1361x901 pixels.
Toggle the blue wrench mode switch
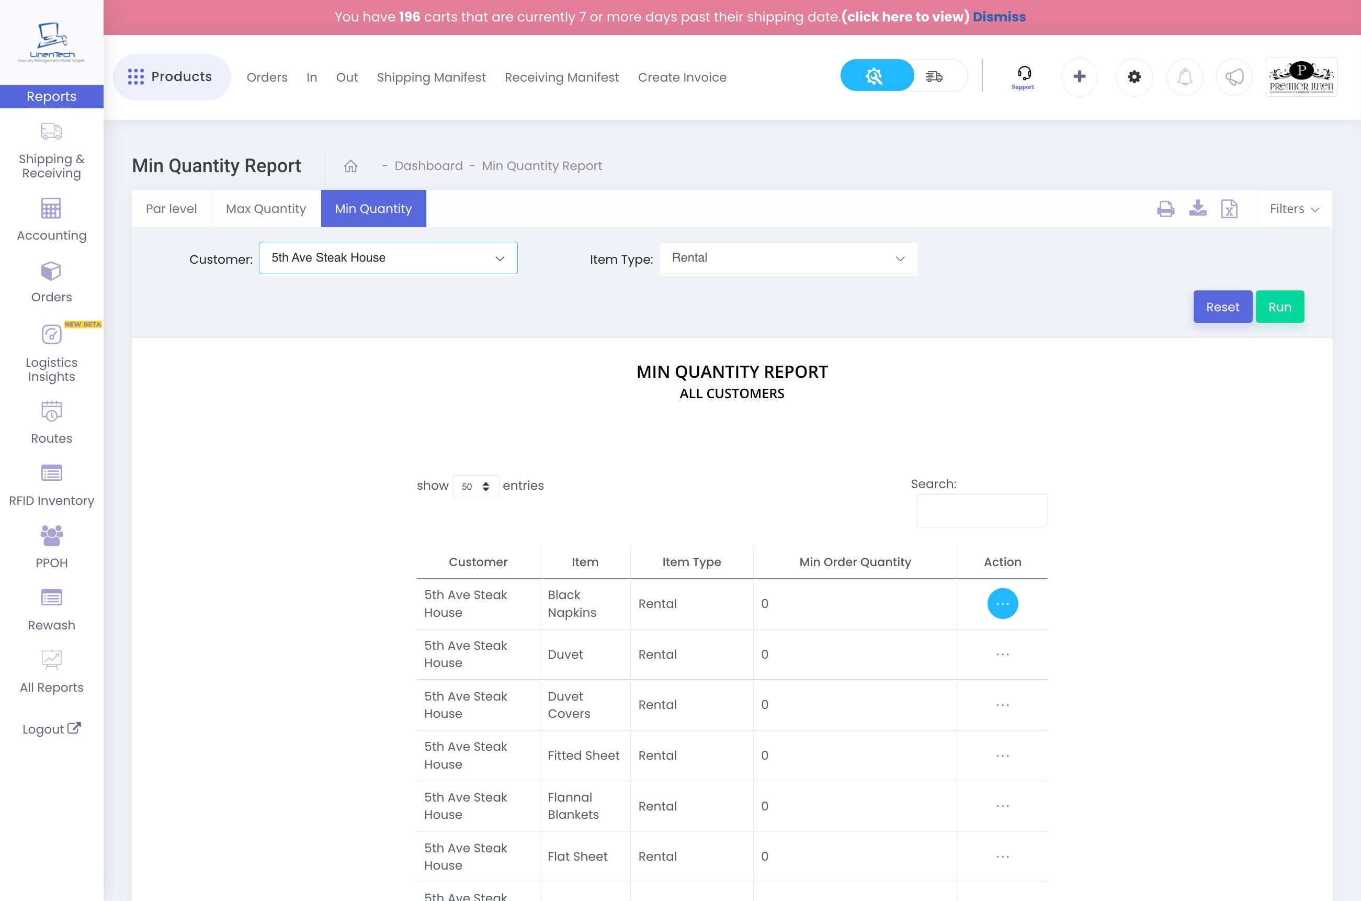875,76
